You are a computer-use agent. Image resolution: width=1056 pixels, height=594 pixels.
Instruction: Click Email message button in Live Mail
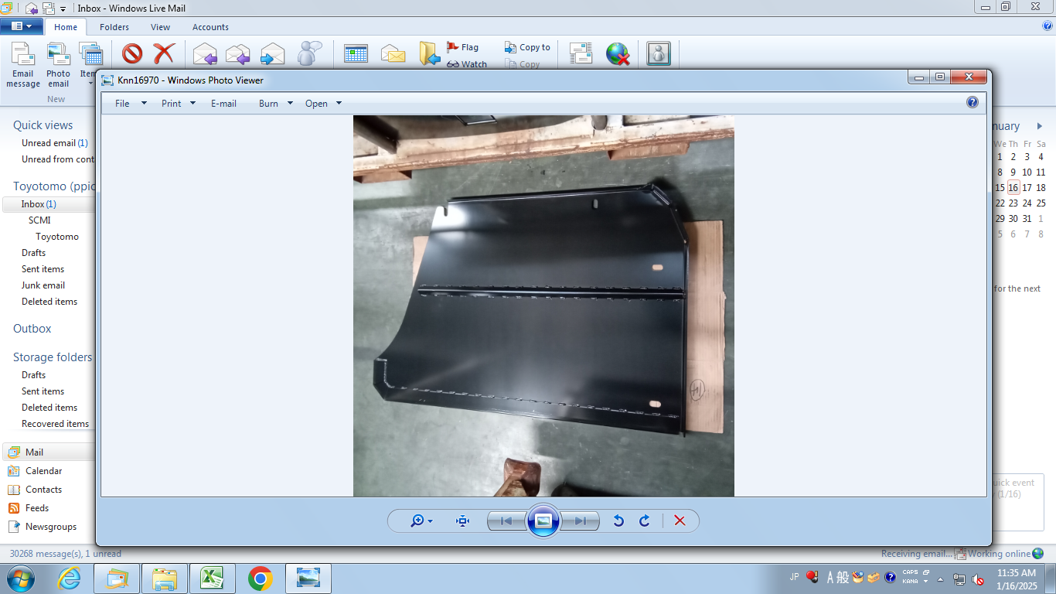(x=23, y=65)
